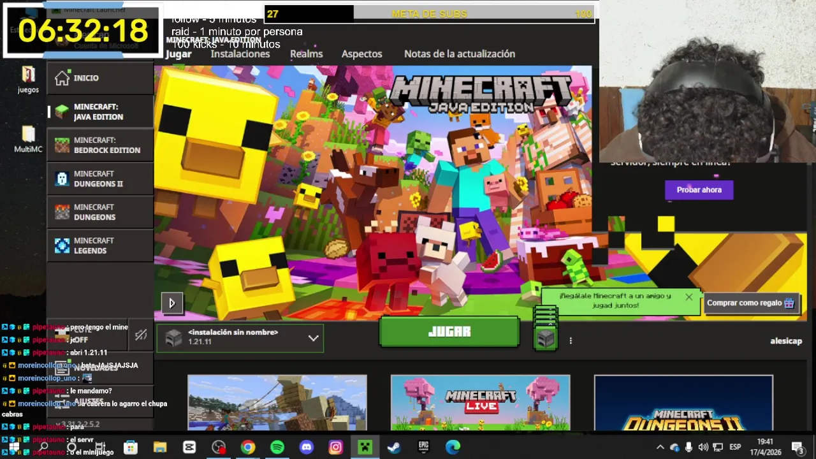Open the MultiMC desktop shortcut
Viewport: 816px width, 459px height.
28,138
